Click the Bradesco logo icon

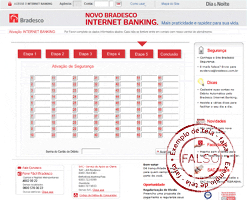point(14,18)
